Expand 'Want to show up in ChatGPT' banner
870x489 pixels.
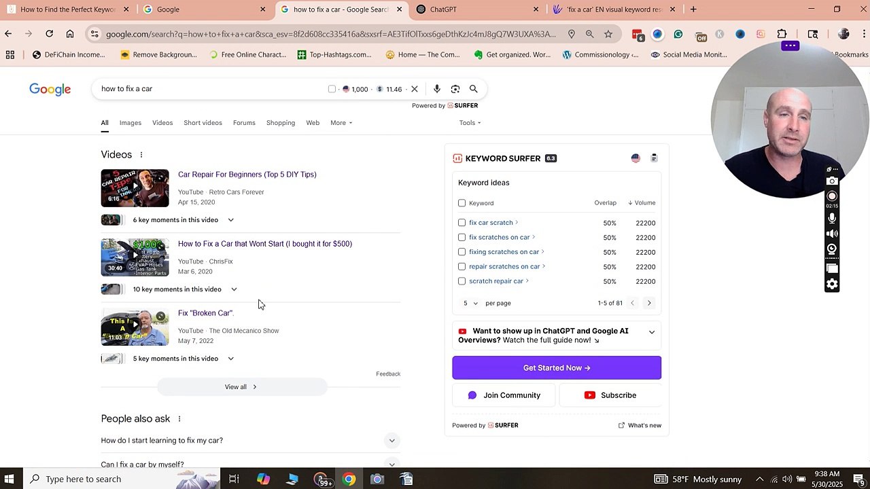652,332
